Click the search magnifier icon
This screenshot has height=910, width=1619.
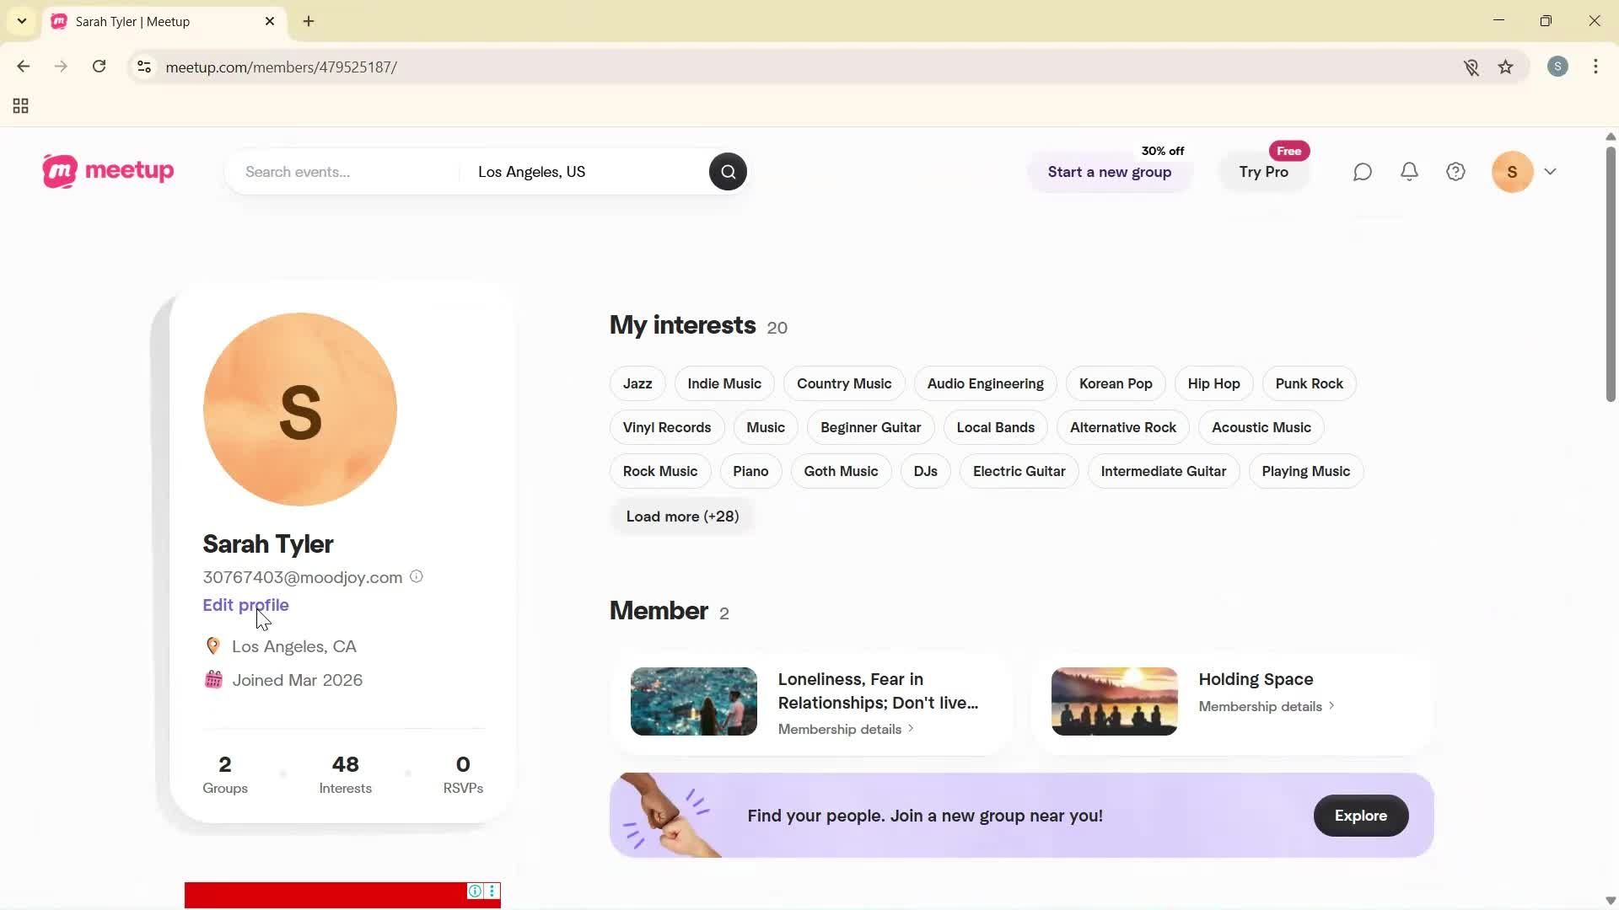click(728, 171)
